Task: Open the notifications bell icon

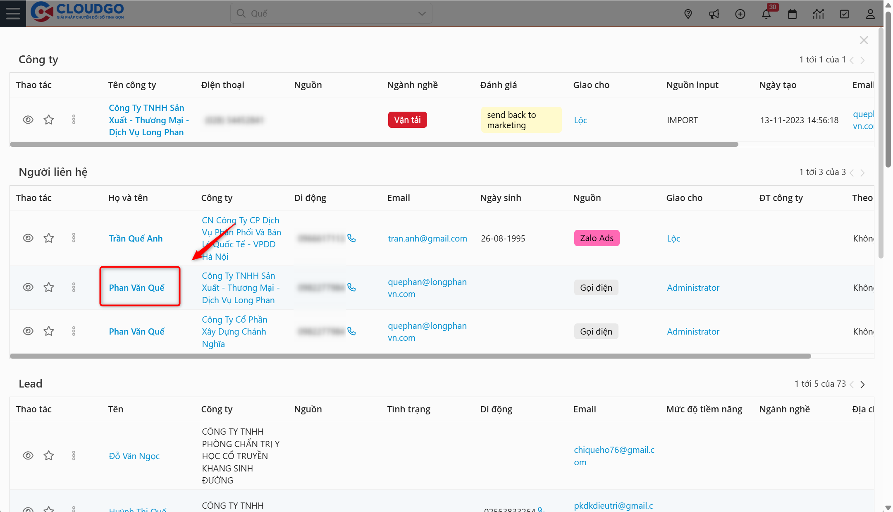Action: (766, 14)
